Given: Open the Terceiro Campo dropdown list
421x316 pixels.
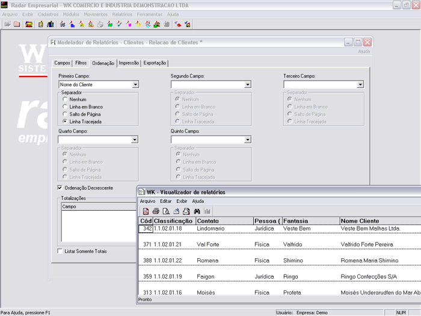Looking at the screenshot, I should tap(360, 85).
